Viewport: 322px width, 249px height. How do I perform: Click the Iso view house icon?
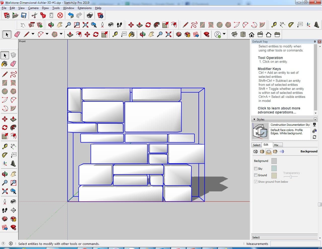pos(234,34)
